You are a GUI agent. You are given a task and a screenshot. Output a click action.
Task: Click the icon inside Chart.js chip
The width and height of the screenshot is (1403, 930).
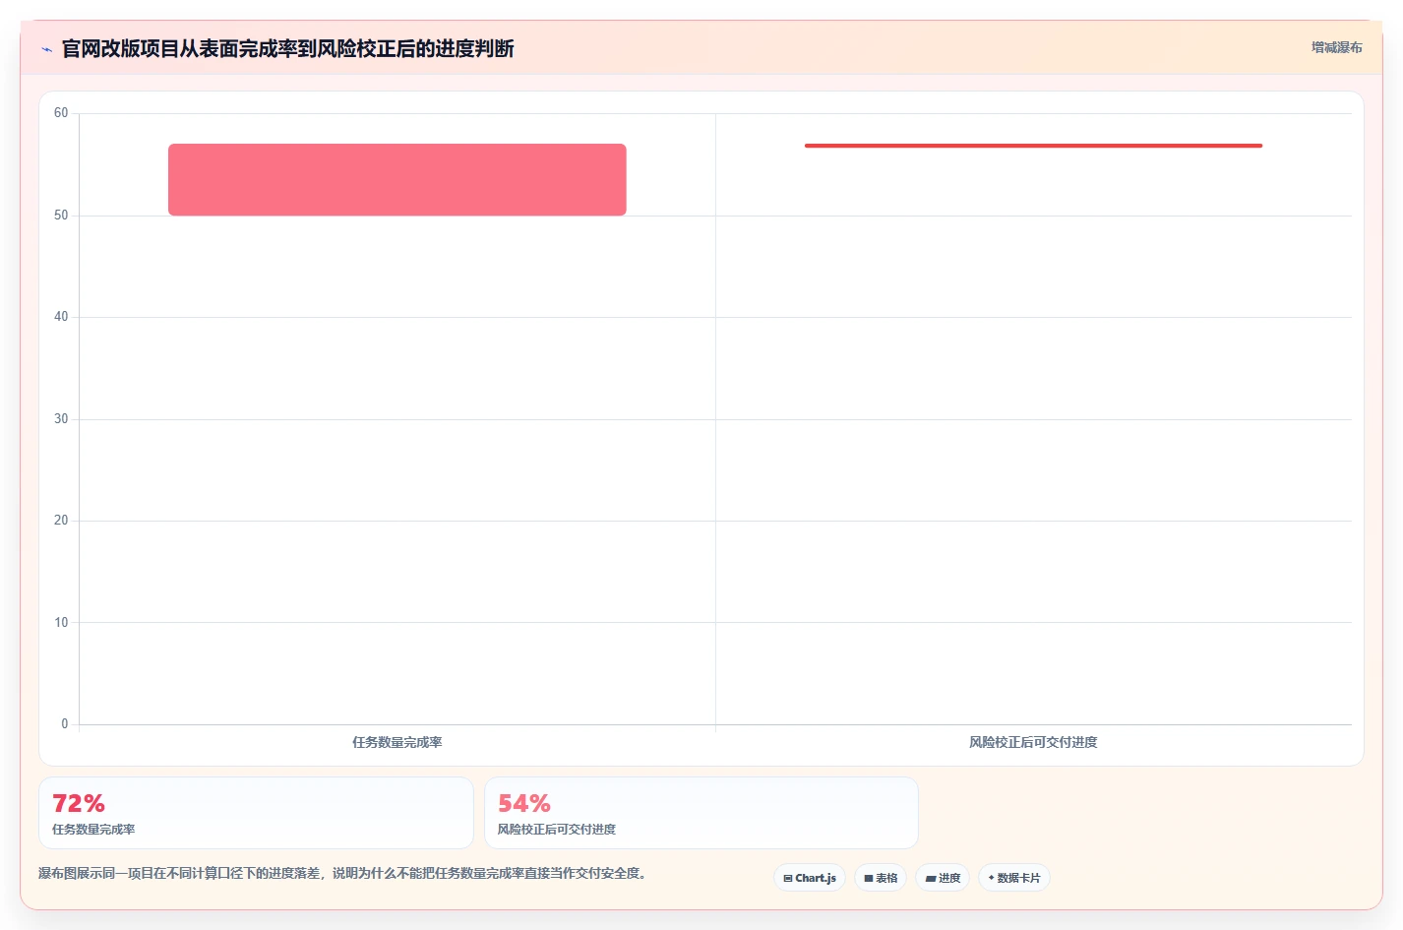[x=788, y=878]
